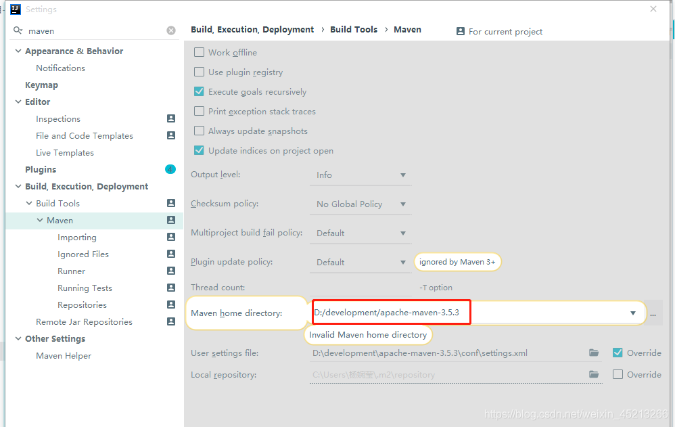Open the Plugin update policy dropdown
This screenshot has height=427, width=675.
coord(360,262)
